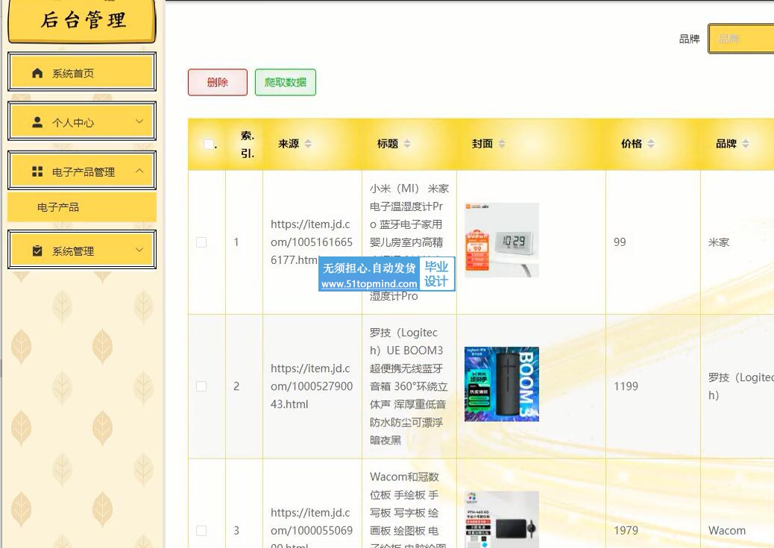The image size is (774, 548).
Task: Open the BOOM 3 speaker cover thumbnail
Action: 502,384
